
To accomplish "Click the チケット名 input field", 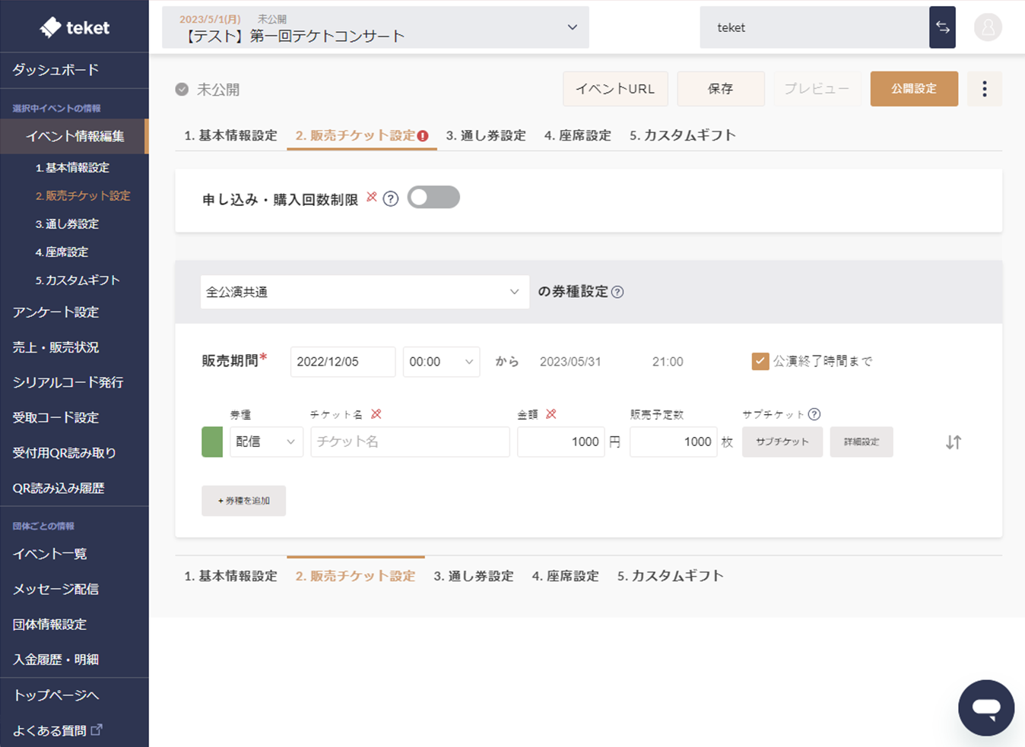I will 410,442.
